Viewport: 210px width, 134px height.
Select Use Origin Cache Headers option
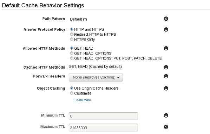[x=72, y=88]
